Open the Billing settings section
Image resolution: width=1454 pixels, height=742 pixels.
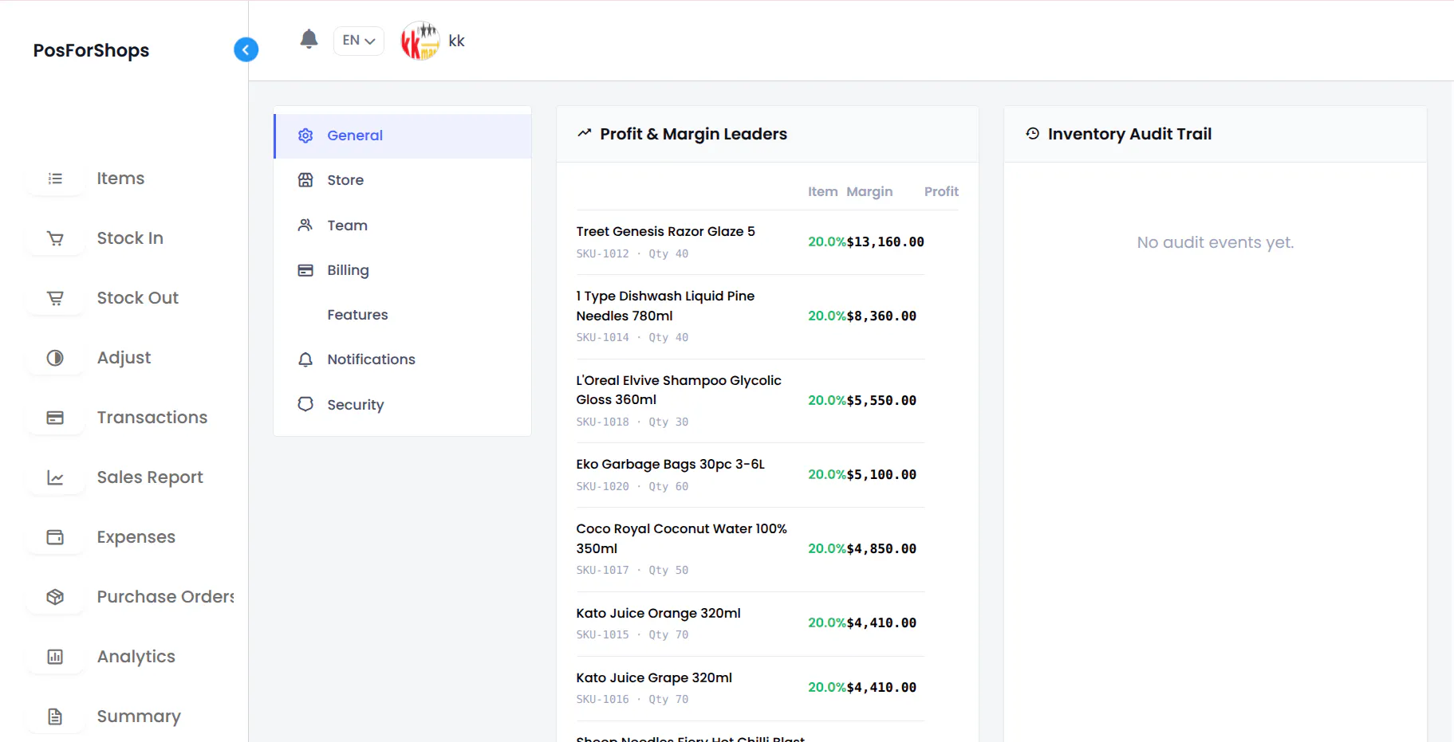403,270
